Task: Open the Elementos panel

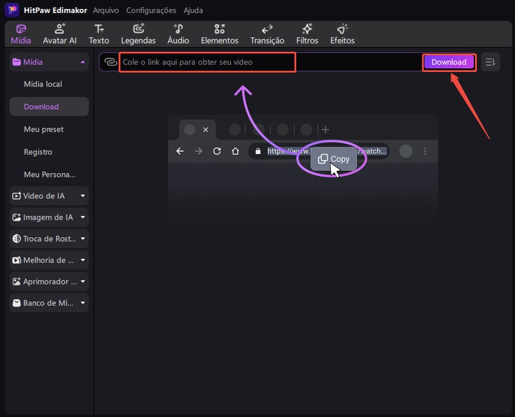Action: [220, 34]
